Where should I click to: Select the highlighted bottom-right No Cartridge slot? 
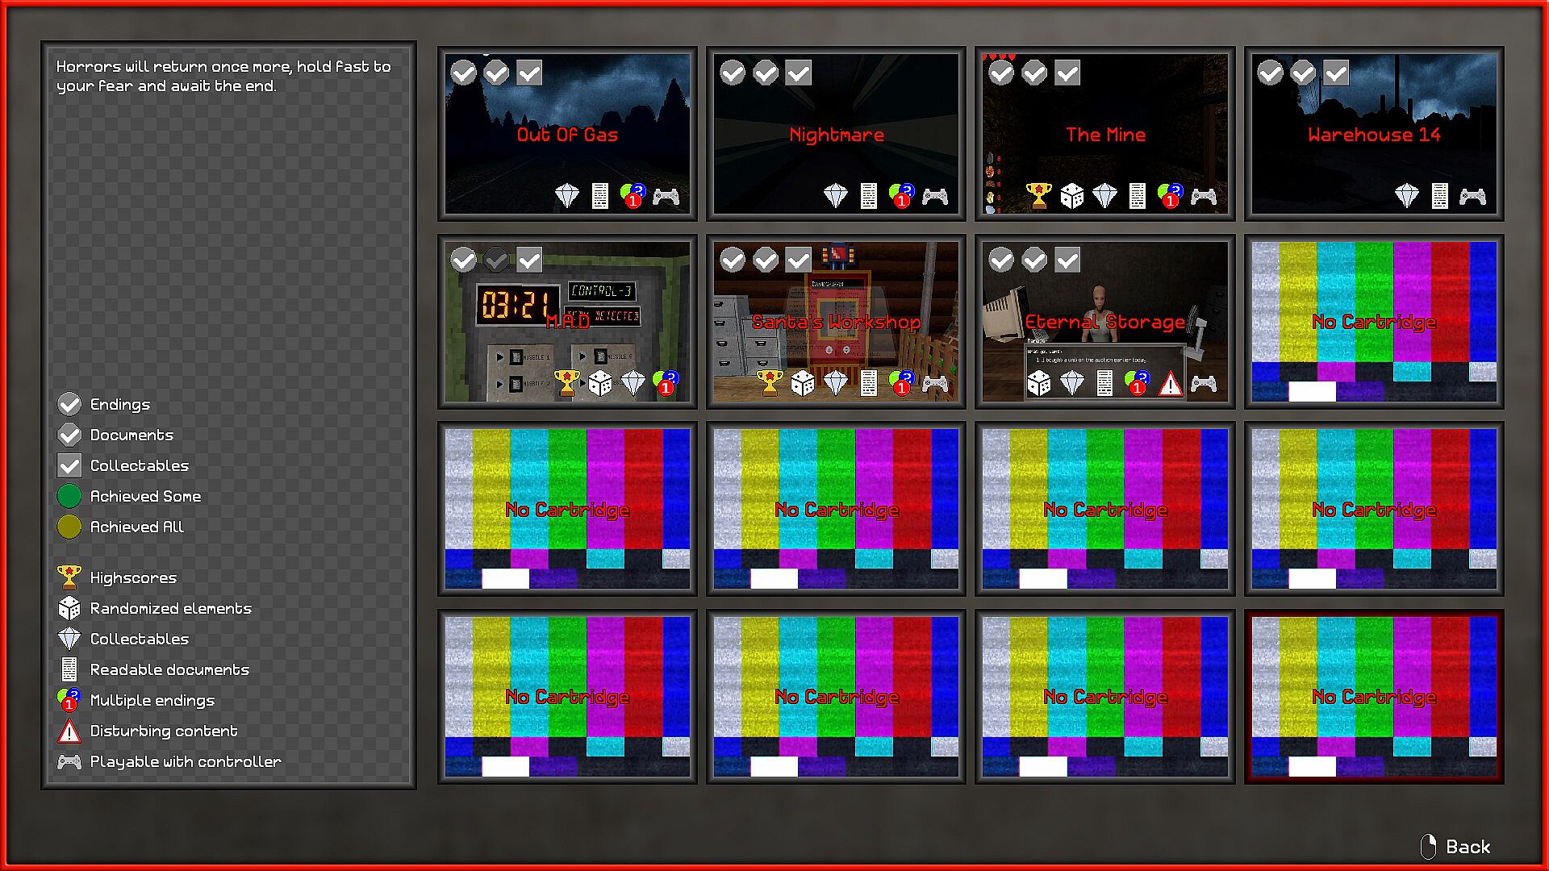click(x=1373, y=697)
